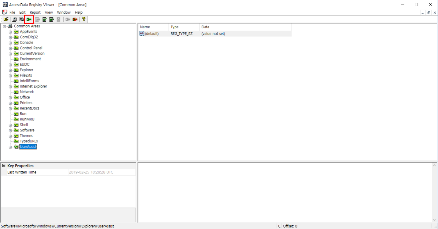Sort by the Type column header
This screenshot has height=229, width=438.
pyautogui.click(x=184, y=27)
